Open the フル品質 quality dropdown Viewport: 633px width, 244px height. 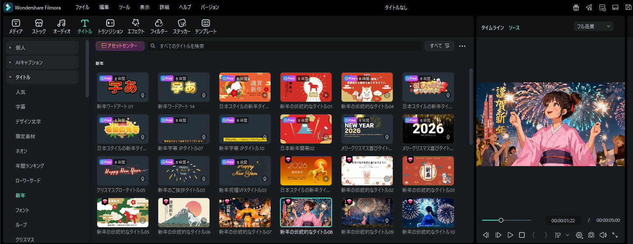[x=593, y=26]
